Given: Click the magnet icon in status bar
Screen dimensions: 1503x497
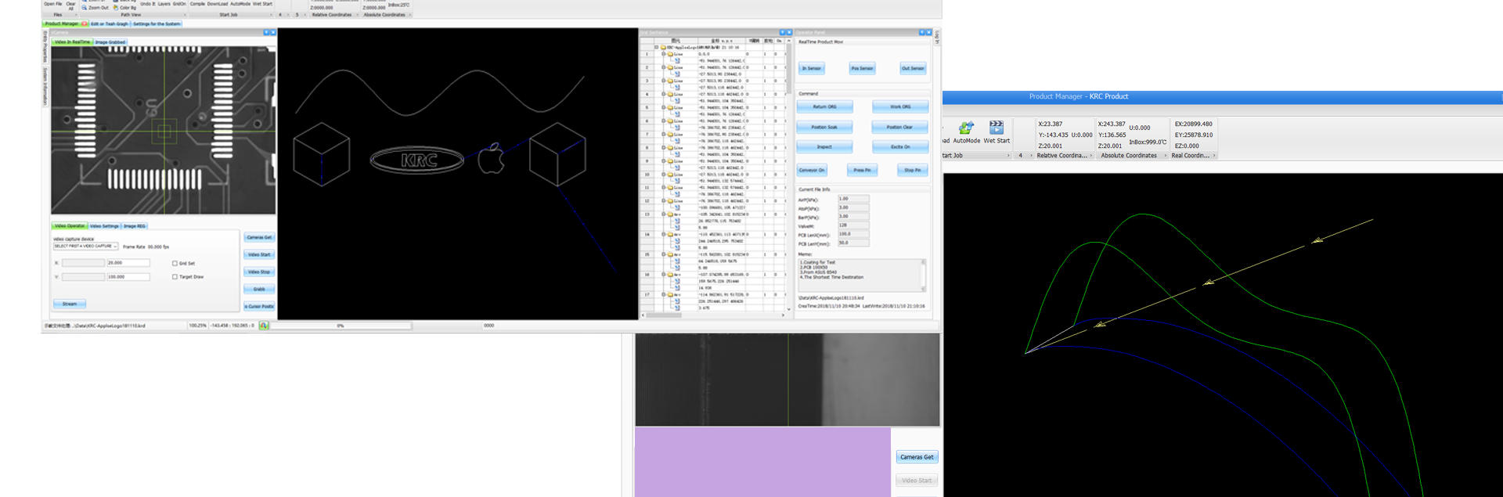Looking at the screenshot, I should 264,326.
